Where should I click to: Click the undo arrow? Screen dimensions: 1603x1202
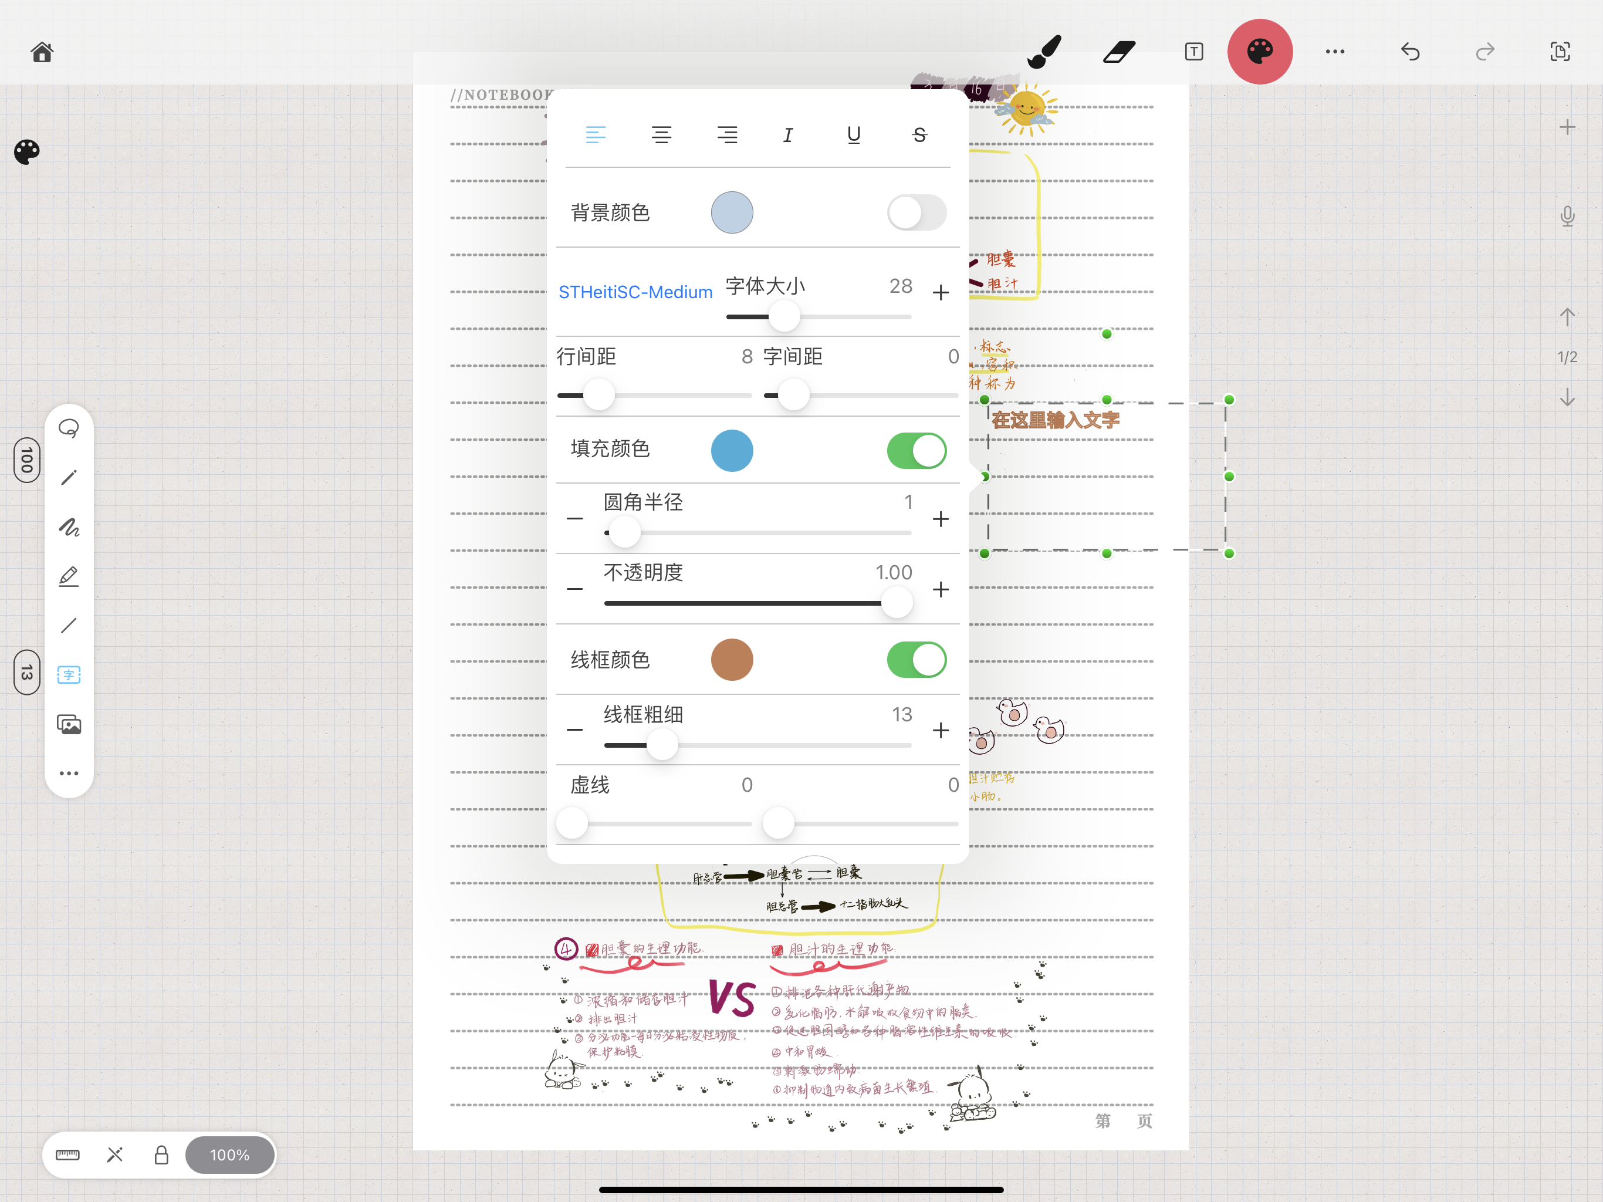[1409, 52]
